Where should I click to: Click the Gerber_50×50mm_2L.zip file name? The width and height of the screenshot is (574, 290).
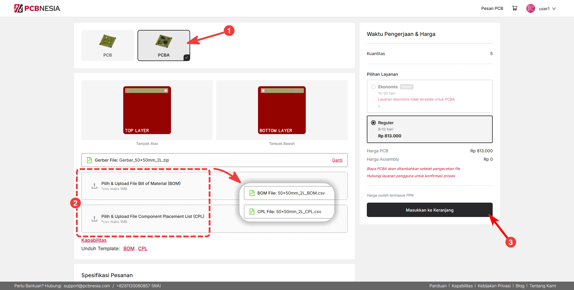(144, 160)
